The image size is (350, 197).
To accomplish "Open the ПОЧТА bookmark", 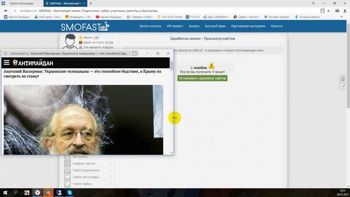I will [x=192, y=17].
